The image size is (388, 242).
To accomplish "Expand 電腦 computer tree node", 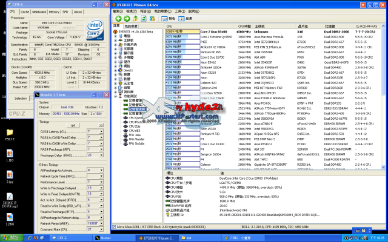I will pyautogui.click(x=115, y=36).
